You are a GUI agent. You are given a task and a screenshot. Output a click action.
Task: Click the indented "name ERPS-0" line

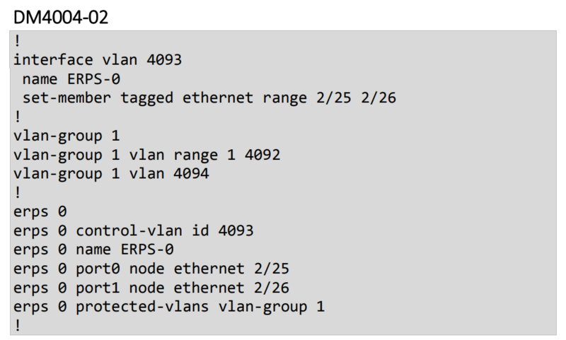coord(68,78)
